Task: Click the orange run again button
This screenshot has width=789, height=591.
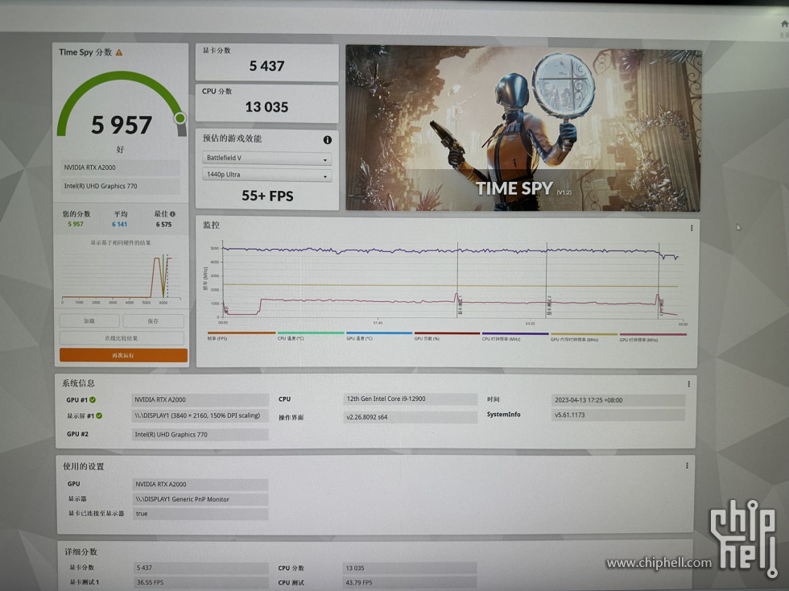Action: tap(123, 355)
